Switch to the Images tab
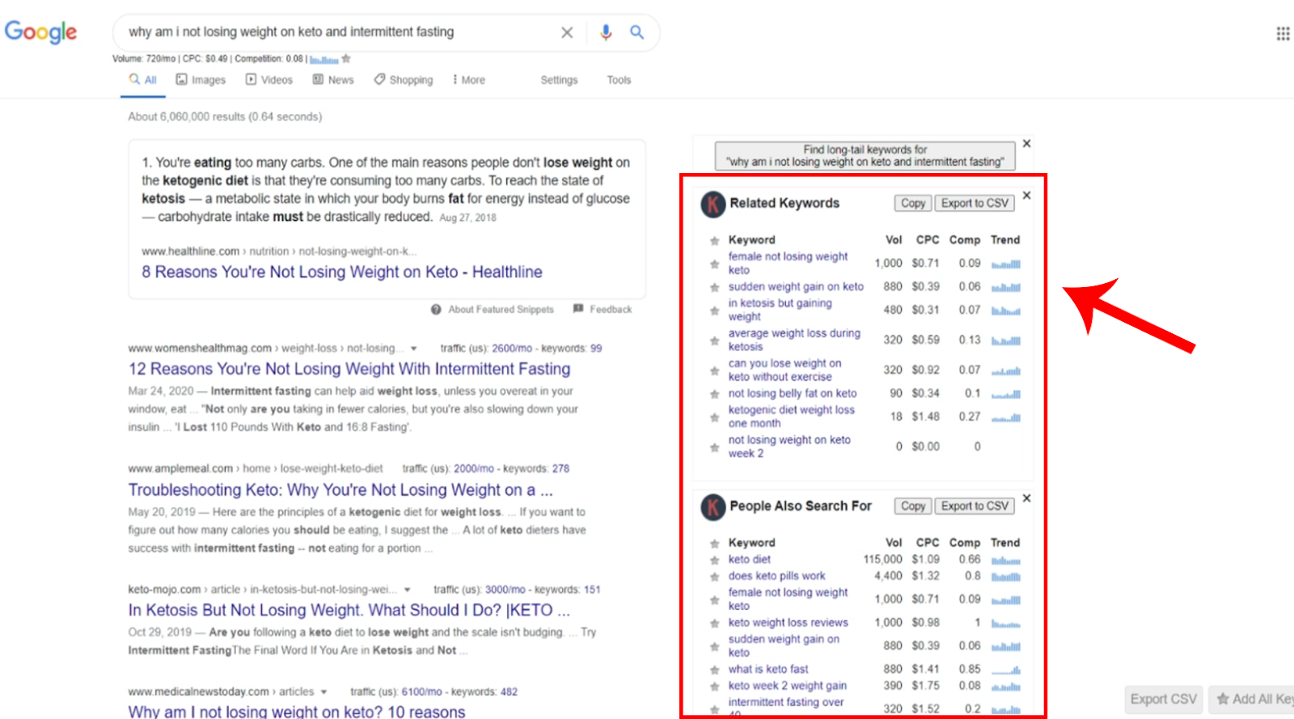 pos(201,80)
